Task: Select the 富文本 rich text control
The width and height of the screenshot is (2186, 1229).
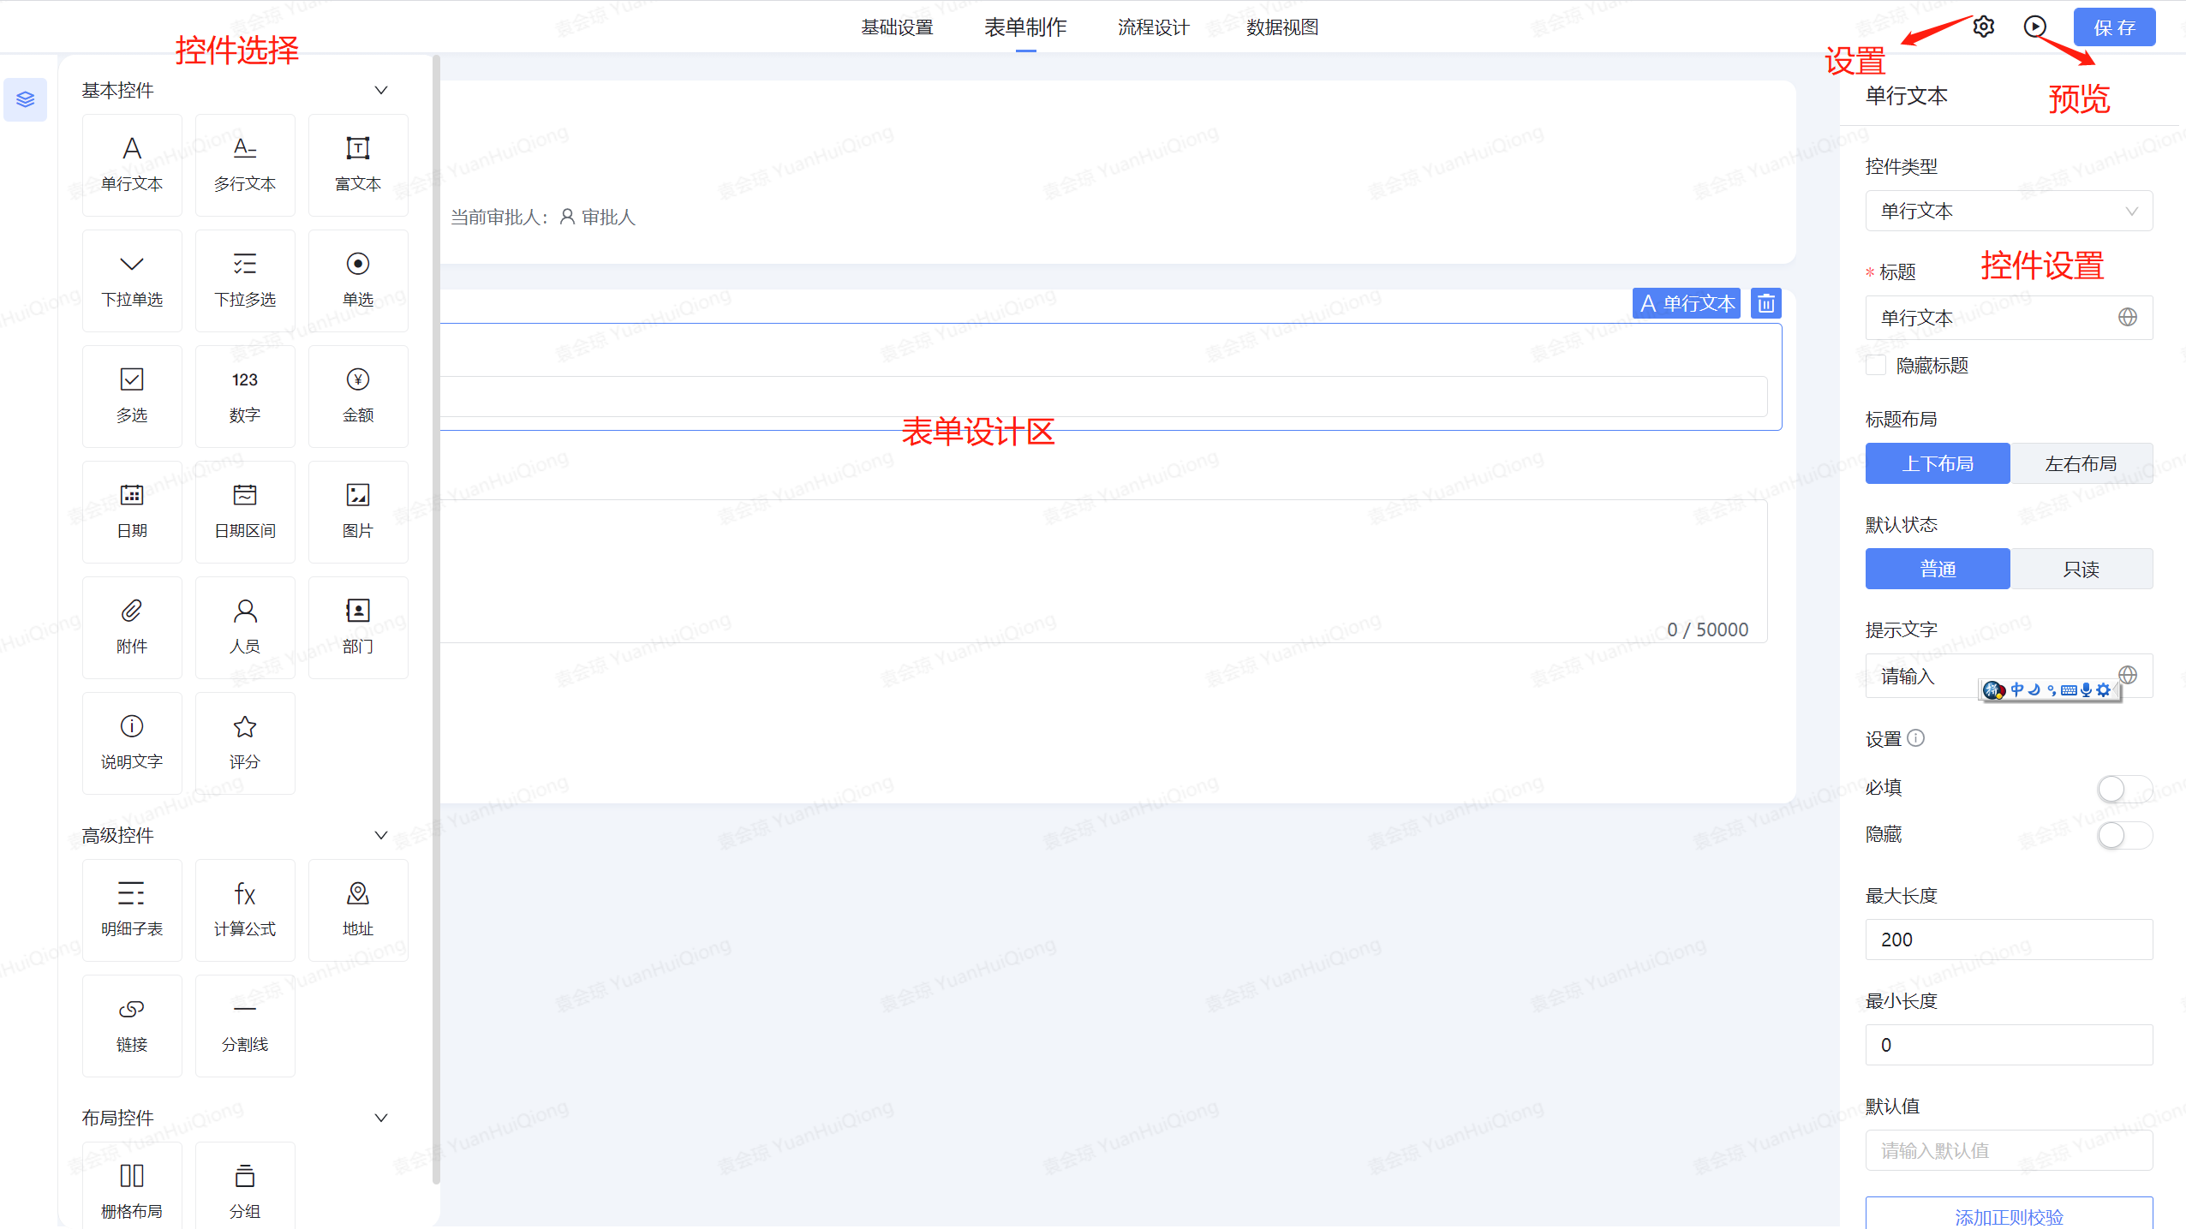Action: (x=357, y=164)
